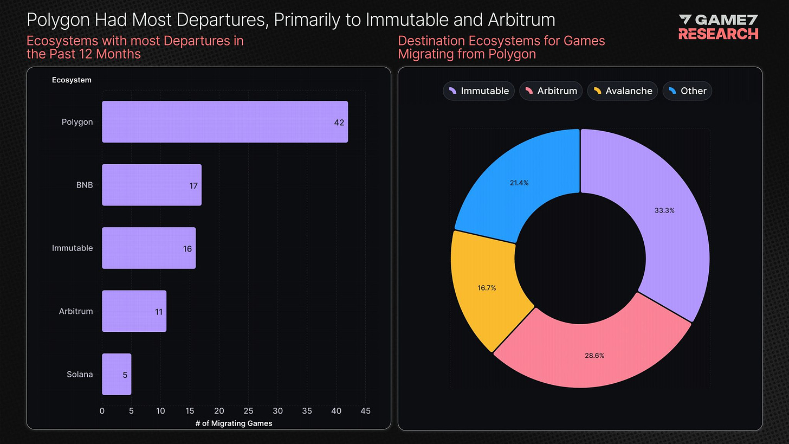The image size is (789, 444).
Task: Toggle the Avalanche legend item
Action: (623, 91)
